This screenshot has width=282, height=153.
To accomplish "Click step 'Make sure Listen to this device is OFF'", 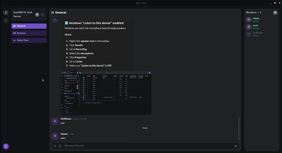I will tap(90, 66).
